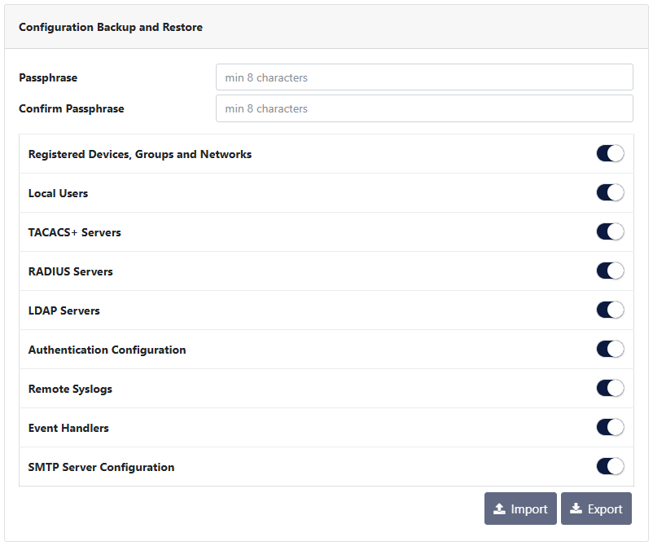Click the Confirm Passphrase label
The width and height of the screenshot is (653, 546).
click(72, 108)
